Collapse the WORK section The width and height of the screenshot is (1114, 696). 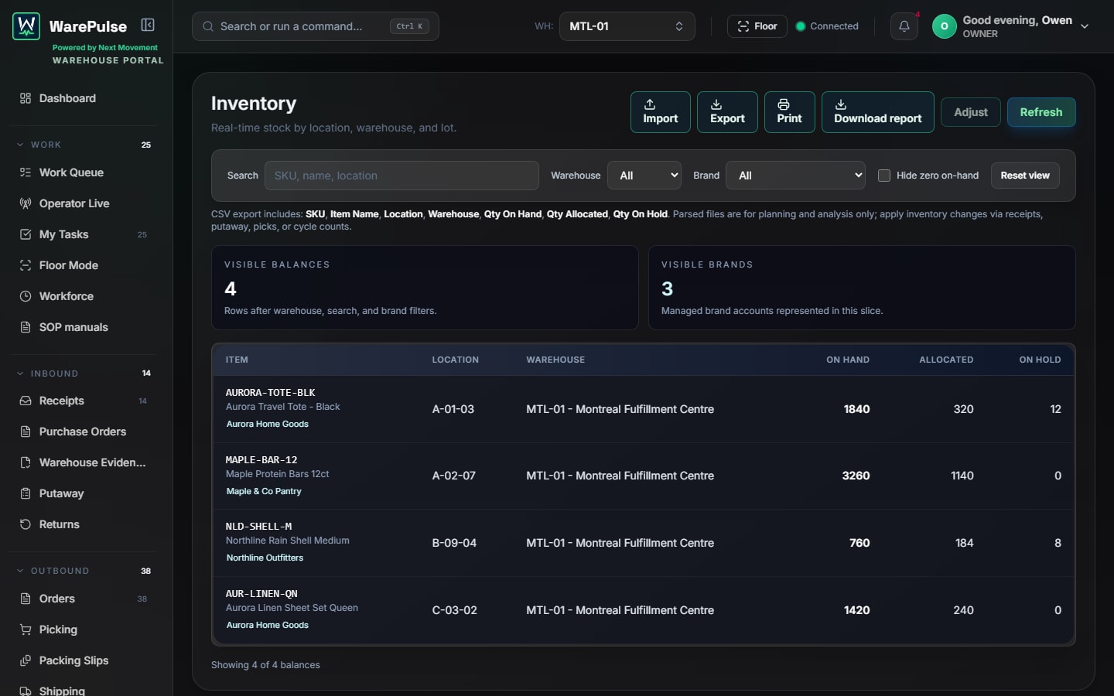[x=20, y=145]
